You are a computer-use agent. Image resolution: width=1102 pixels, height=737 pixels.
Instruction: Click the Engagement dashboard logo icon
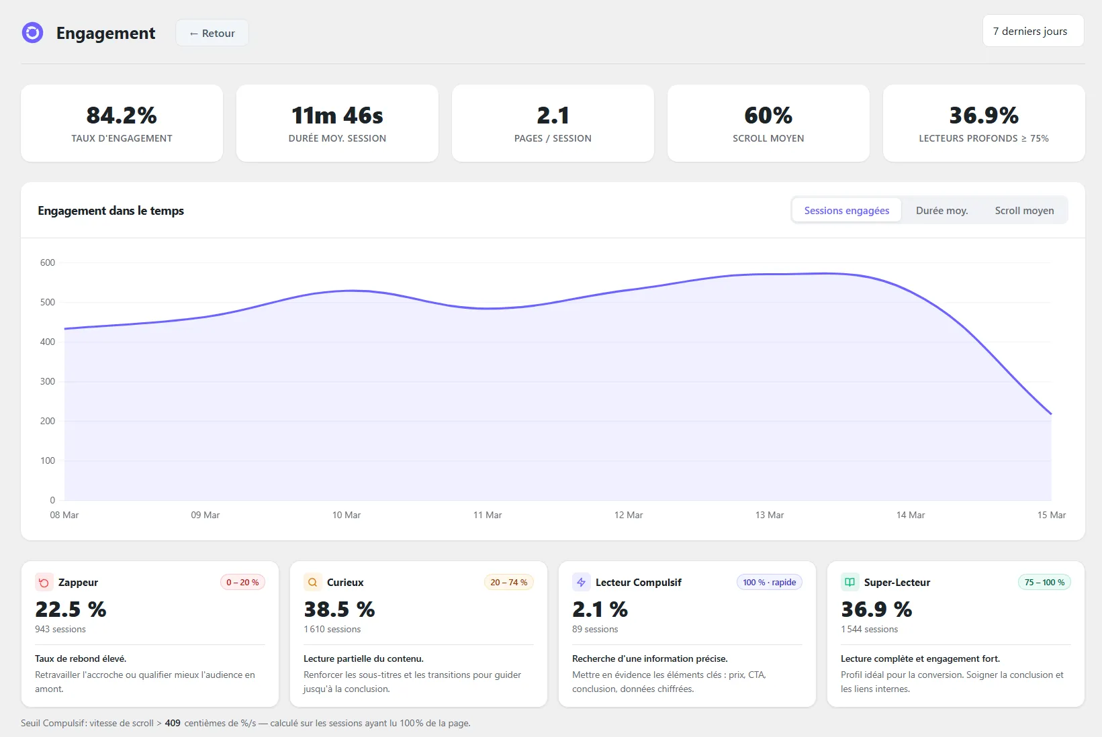click(32, 32)
